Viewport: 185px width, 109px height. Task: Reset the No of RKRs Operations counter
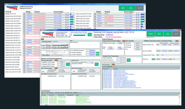tap(97, 55)
